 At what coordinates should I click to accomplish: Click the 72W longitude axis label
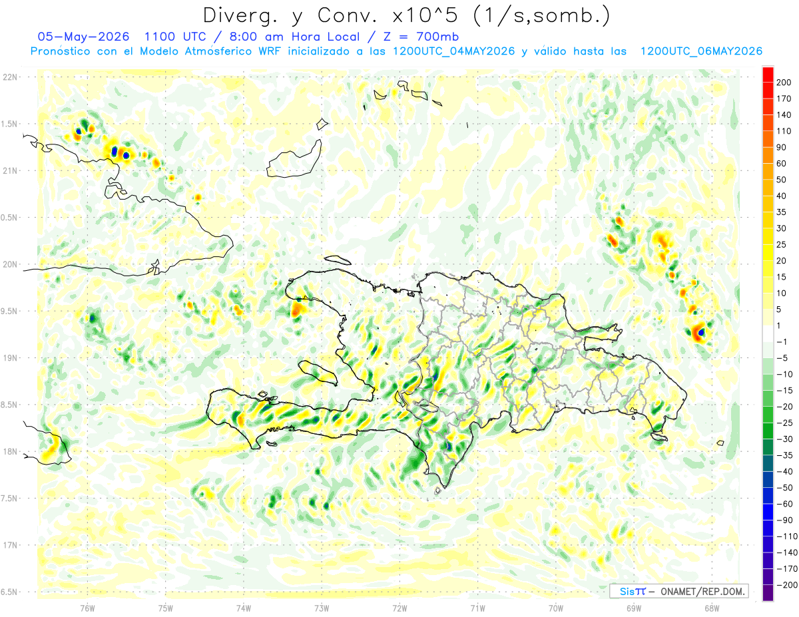pyautogui.click(x=400, y=607)
